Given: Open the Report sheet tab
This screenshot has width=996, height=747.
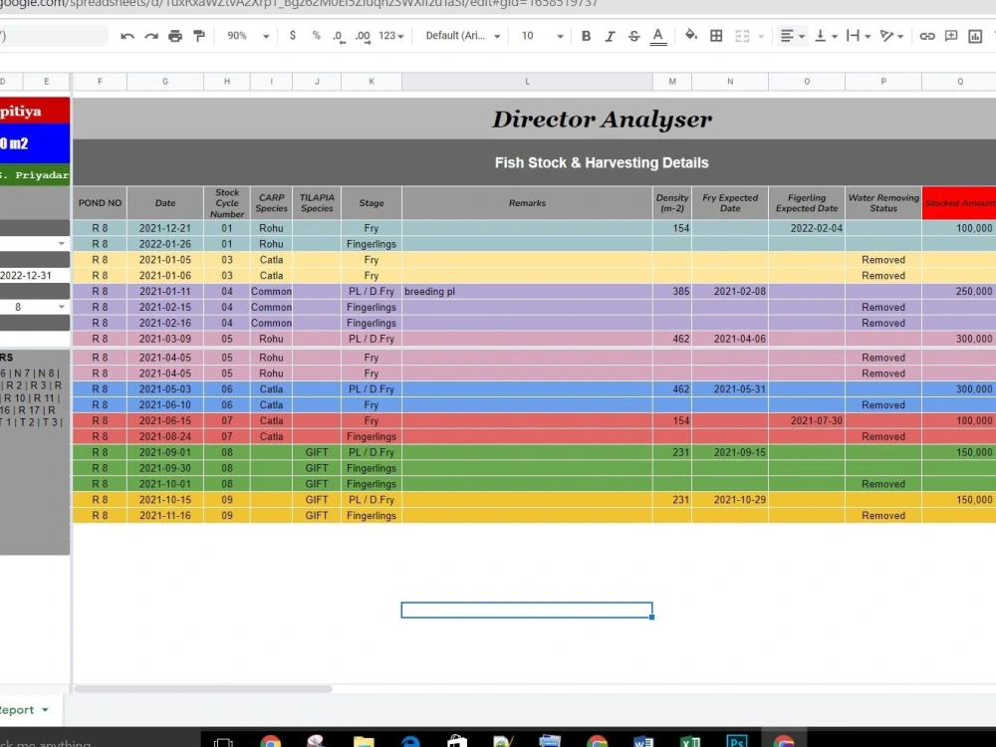Looking at the screenshot, I should pos(17,710).
